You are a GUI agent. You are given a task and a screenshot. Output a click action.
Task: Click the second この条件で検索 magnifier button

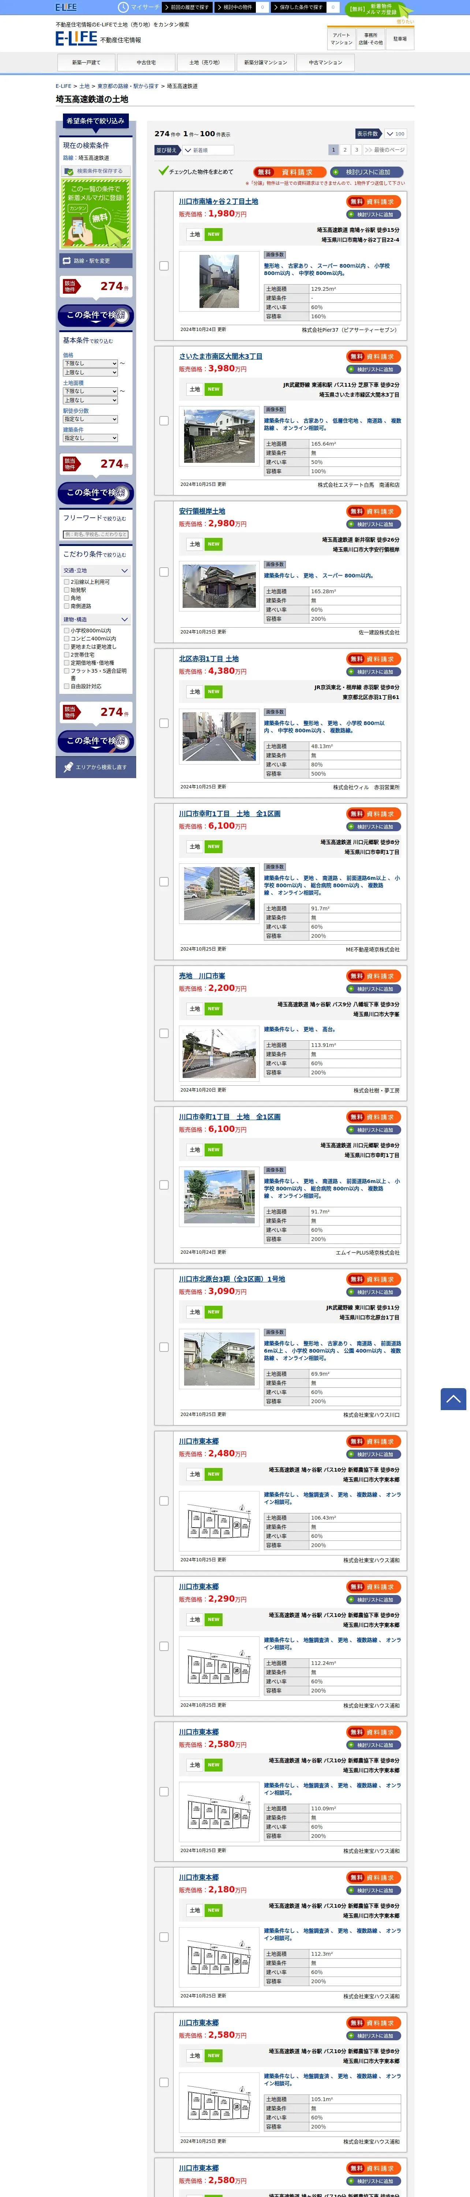[96, 493]
